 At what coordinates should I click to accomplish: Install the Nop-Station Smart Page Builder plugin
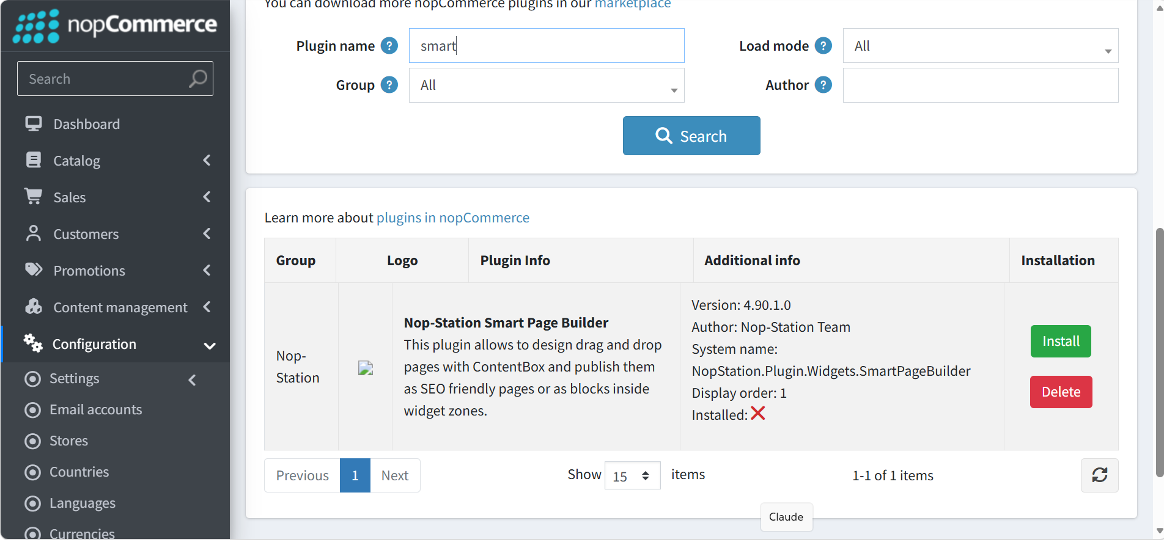pos(1061,341)
